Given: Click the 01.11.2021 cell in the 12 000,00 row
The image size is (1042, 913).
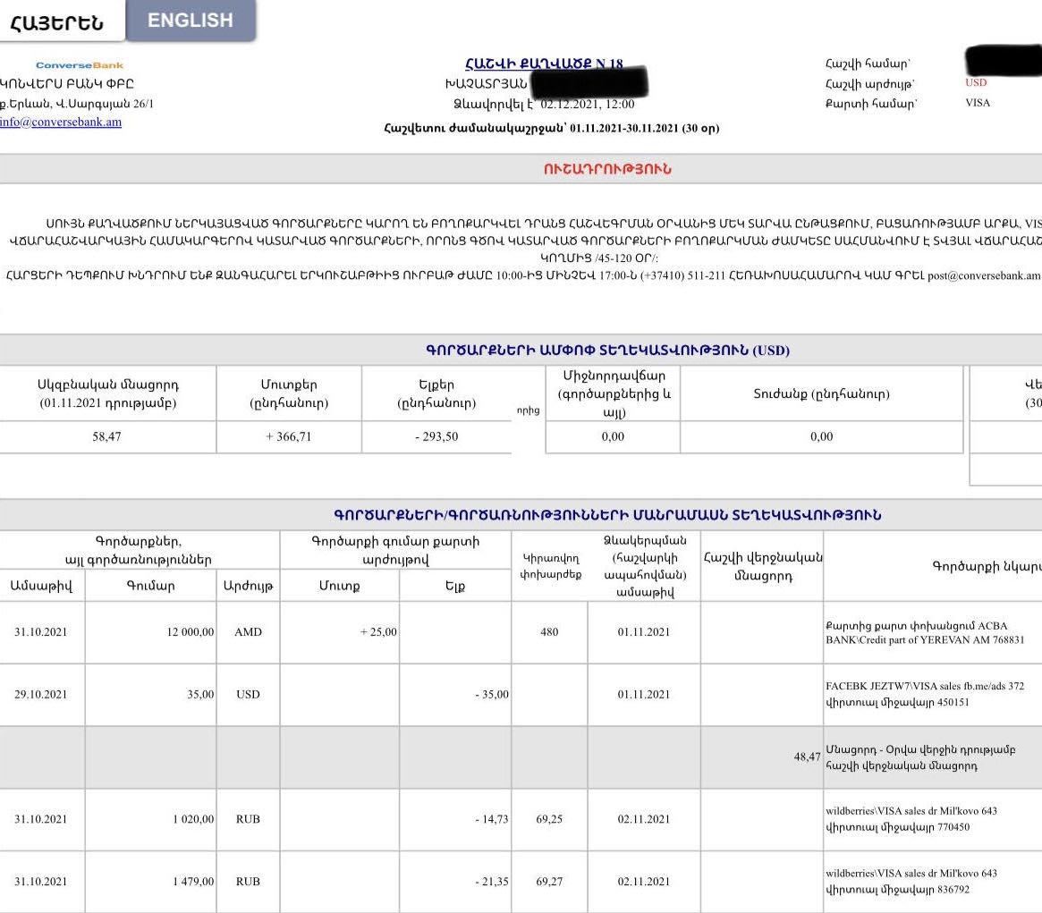Looking at the screenshot, I should (644, 632).
